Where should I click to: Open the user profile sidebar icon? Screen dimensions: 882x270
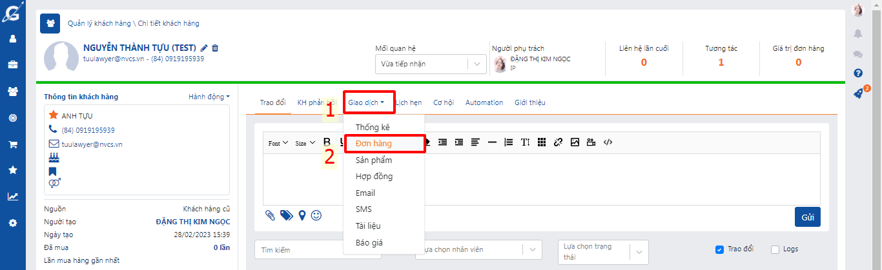pos(12,39)
